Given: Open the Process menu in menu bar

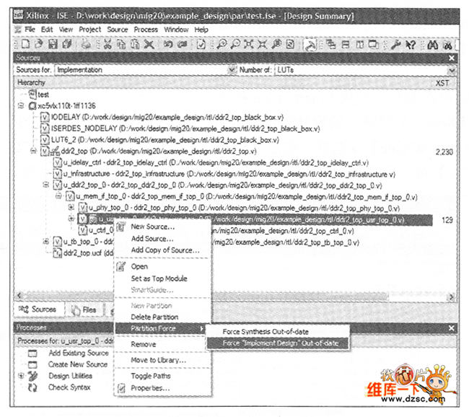Looking at the screenshot, I should 146,30.
